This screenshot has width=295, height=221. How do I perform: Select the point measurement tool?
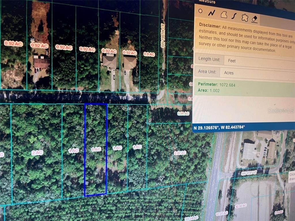click(x=200, y=10)
